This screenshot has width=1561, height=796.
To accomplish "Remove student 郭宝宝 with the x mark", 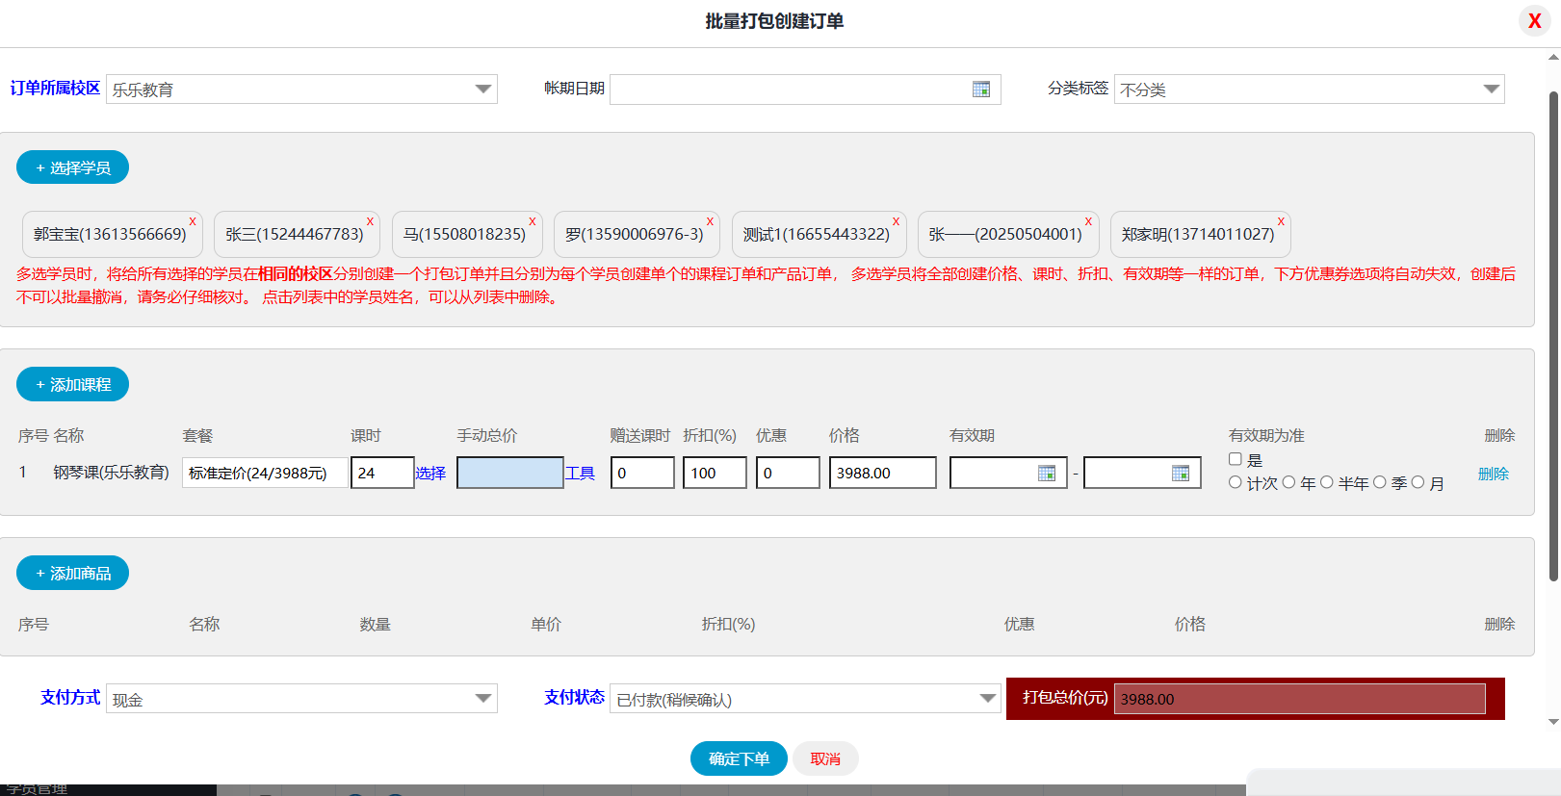I will tap(193, 221).
